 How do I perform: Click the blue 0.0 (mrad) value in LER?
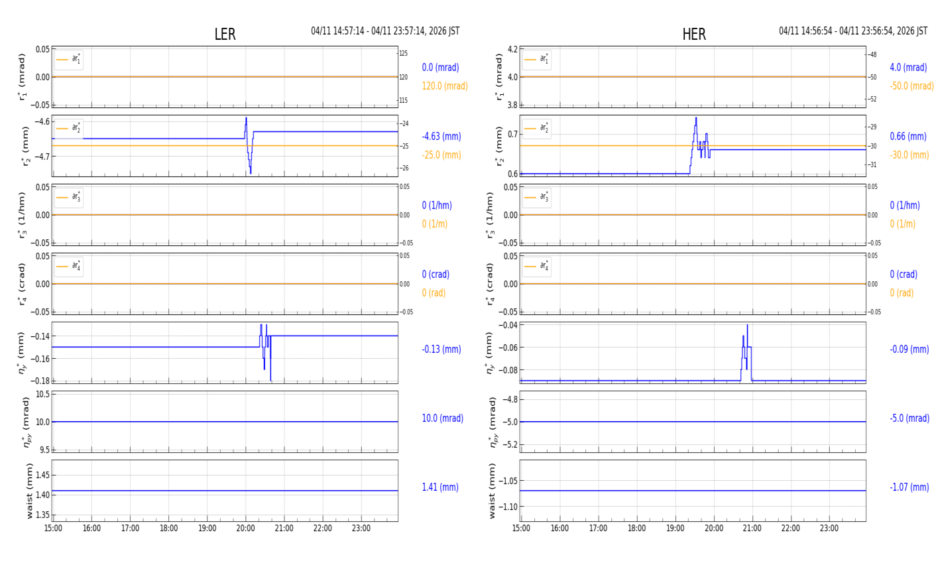(x=440, y=68)
